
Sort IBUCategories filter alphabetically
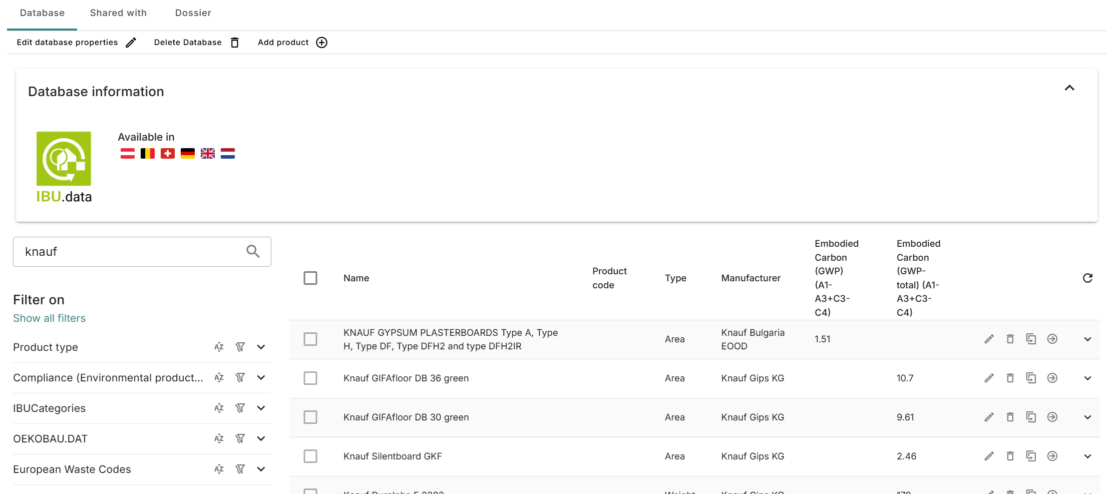click(x=219, y=408)
